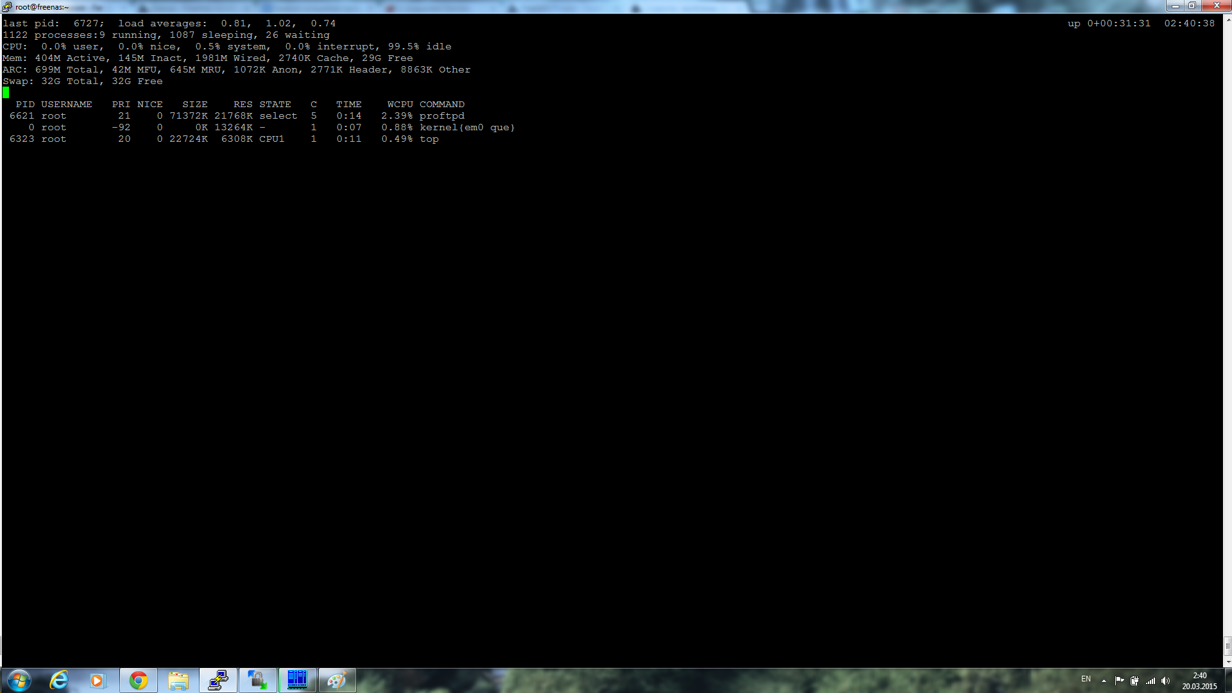Open Google Chrome from the taskbar
This screenshot has width=1232, height=693.
click(138, 680)
